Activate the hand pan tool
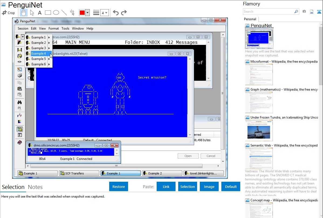323x218 pixels. coord(23,13)
